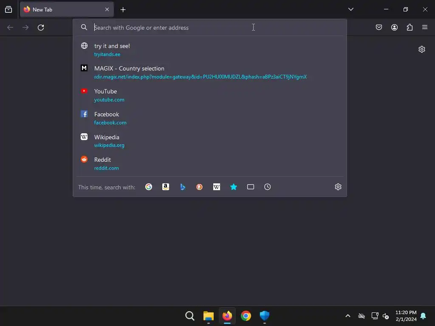The image size is (435, 326).
Task: Click the magnifier icon in the address bar
Action: (84, 27)
